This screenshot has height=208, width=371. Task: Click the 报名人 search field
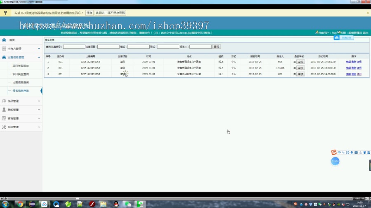coord(201,47)
